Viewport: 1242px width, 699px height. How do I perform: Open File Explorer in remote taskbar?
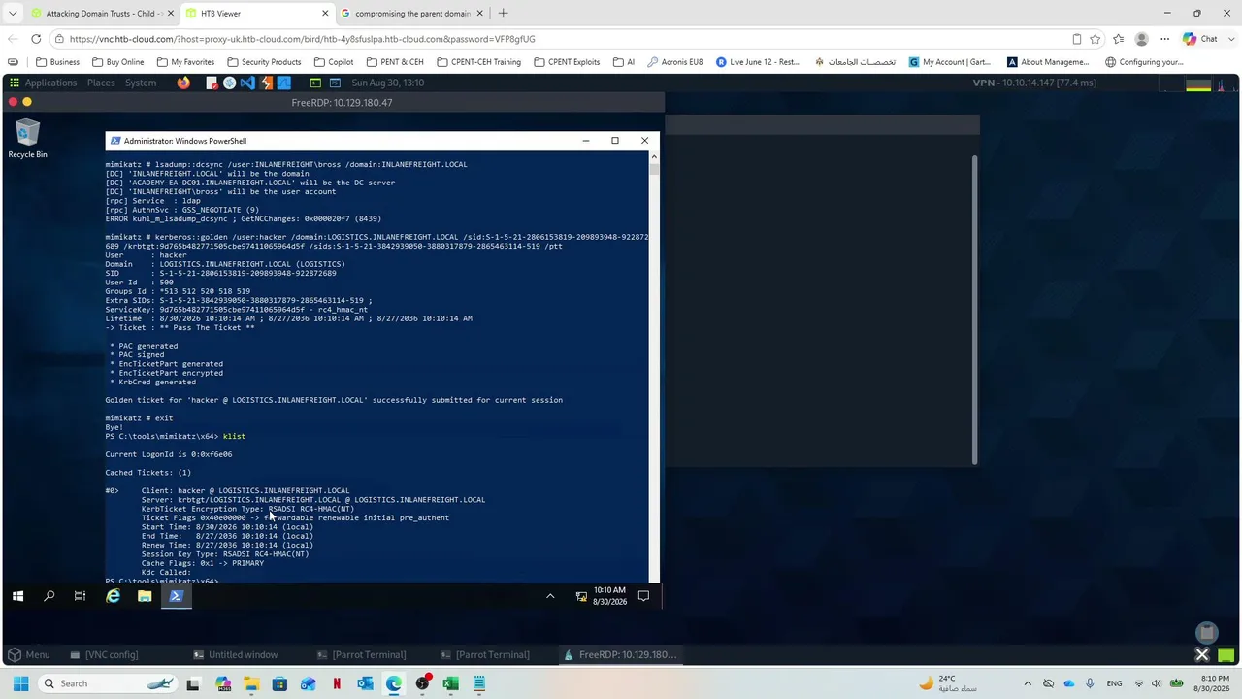tap(145, 596)
